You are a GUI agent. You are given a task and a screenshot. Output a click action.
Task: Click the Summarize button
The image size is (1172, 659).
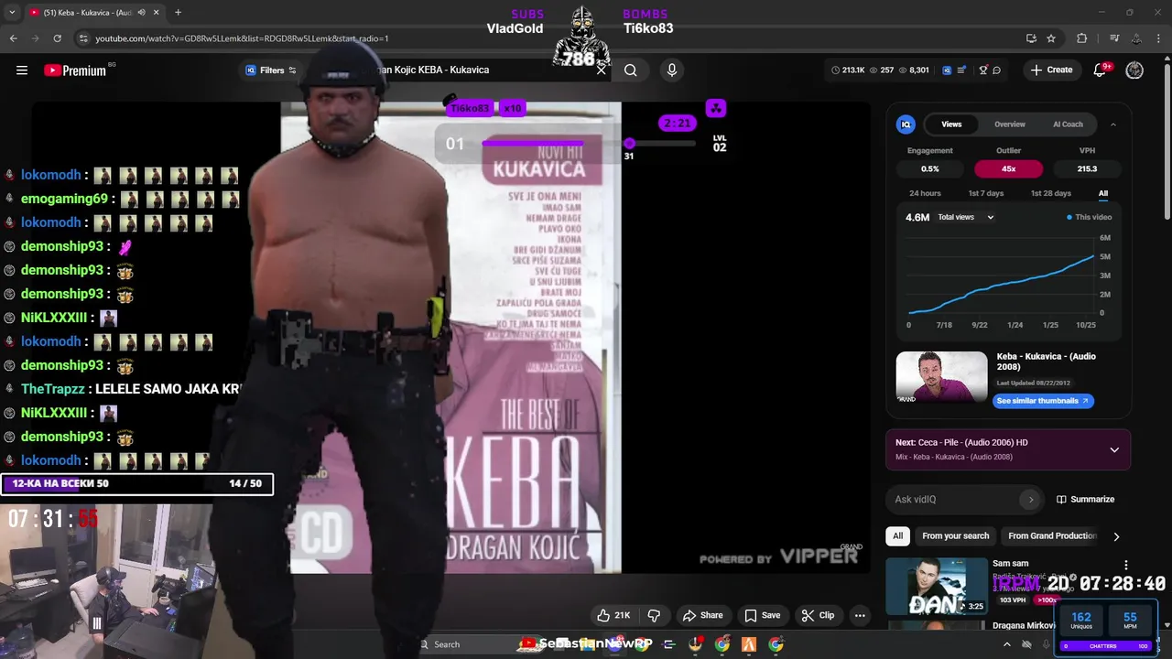[x=1086, y=499]
